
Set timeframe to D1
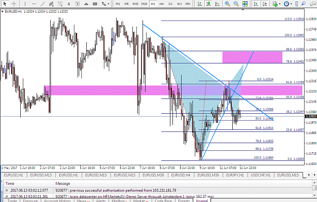point(170,4)
